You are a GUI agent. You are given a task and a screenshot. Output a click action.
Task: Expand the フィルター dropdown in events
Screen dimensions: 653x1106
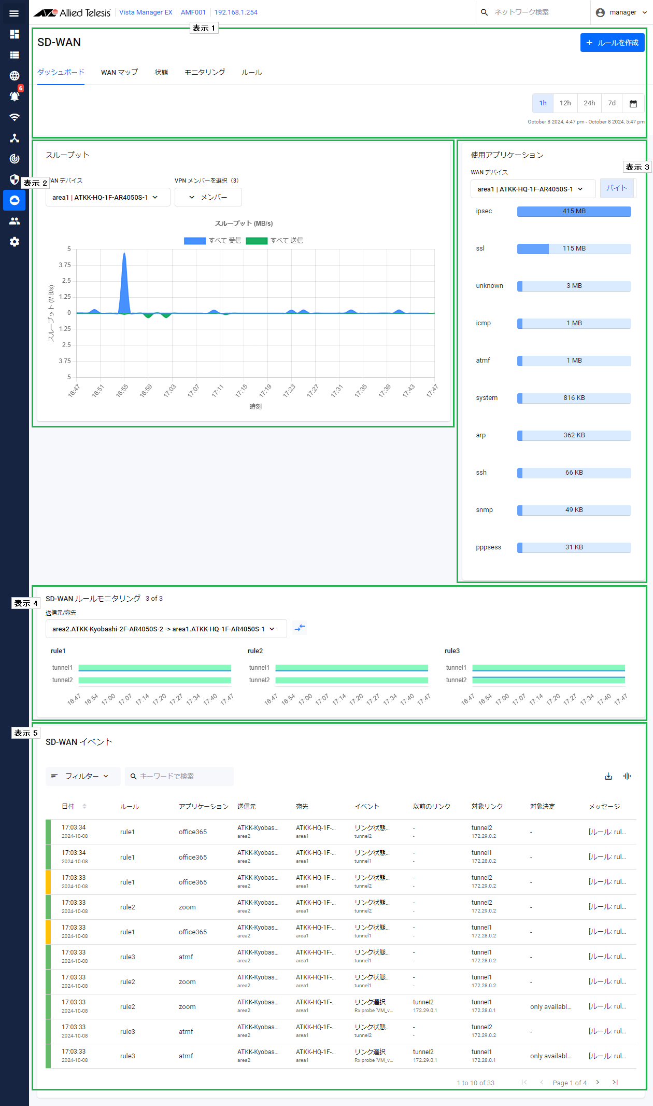[x=82, y=776]
